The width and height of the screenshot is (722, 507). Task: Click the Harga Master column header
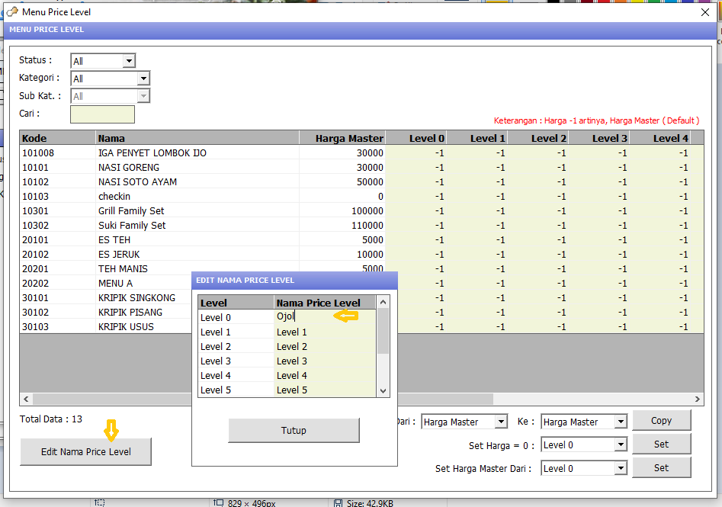342,138
